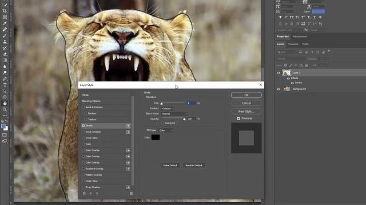Switch to the Properties tab
The height and width of the screenshot is (205, 366).
[x=283, y=36]
